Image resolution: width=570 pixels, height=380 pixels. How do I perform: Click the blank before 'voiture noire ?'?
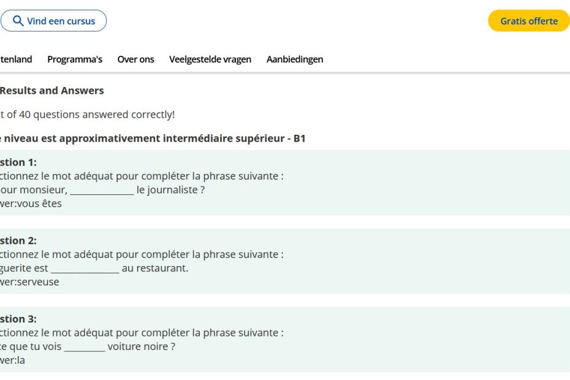coord(85,347)
